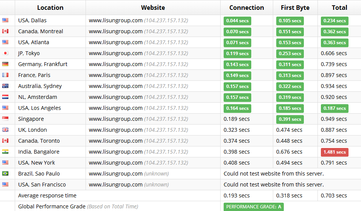The width and height of the screenshot is (361, 211).
Task: Click the US flag beside USA, Dallas
Action: pyautogui.click(x=5, y=20)
